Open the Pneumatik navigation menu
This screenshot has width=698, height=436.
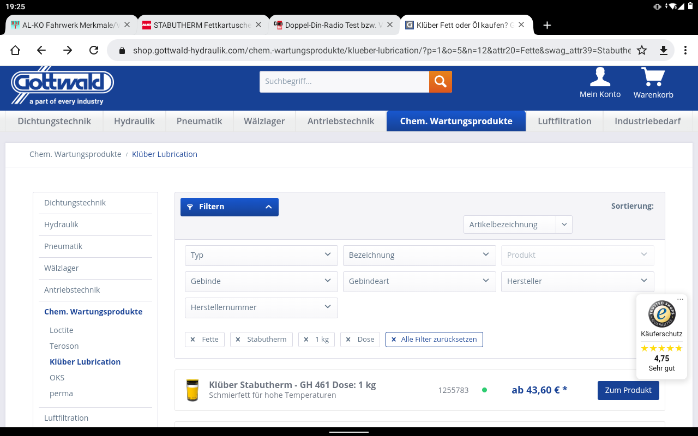click(199, 121)
